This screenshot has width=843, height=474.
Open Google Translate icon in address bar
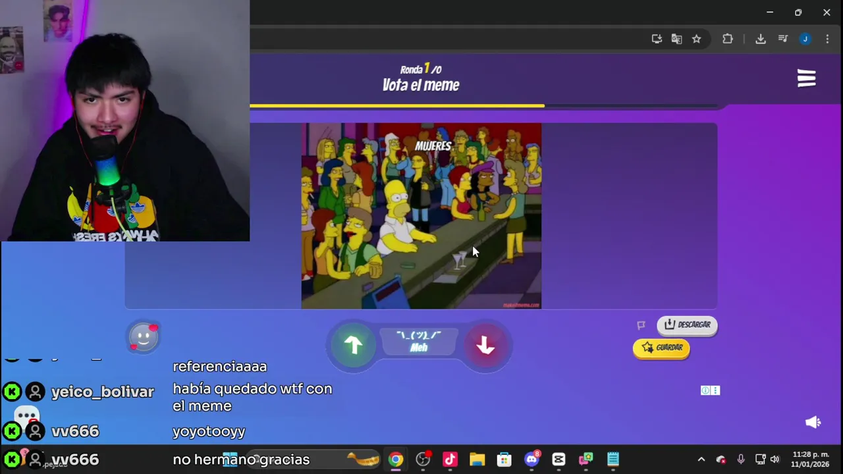(676, 39)
